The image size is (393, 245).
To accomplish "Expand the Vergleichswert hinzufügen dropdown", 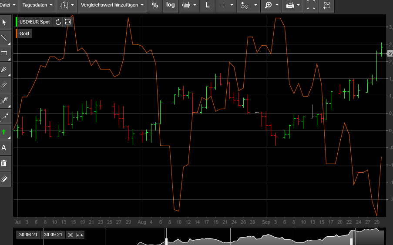I will tap(112, 5).
